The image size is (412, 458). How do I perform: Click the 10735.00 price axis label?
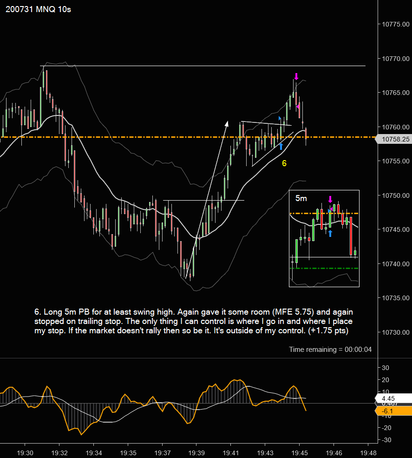[x=395, y=298]
